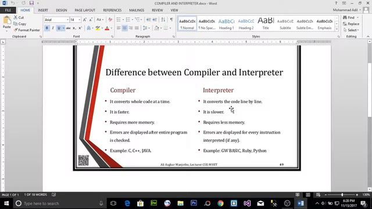Image resolution: width=372 pixels, height=209 pixels.
Task: Shrink the font size
Action: 91,20
